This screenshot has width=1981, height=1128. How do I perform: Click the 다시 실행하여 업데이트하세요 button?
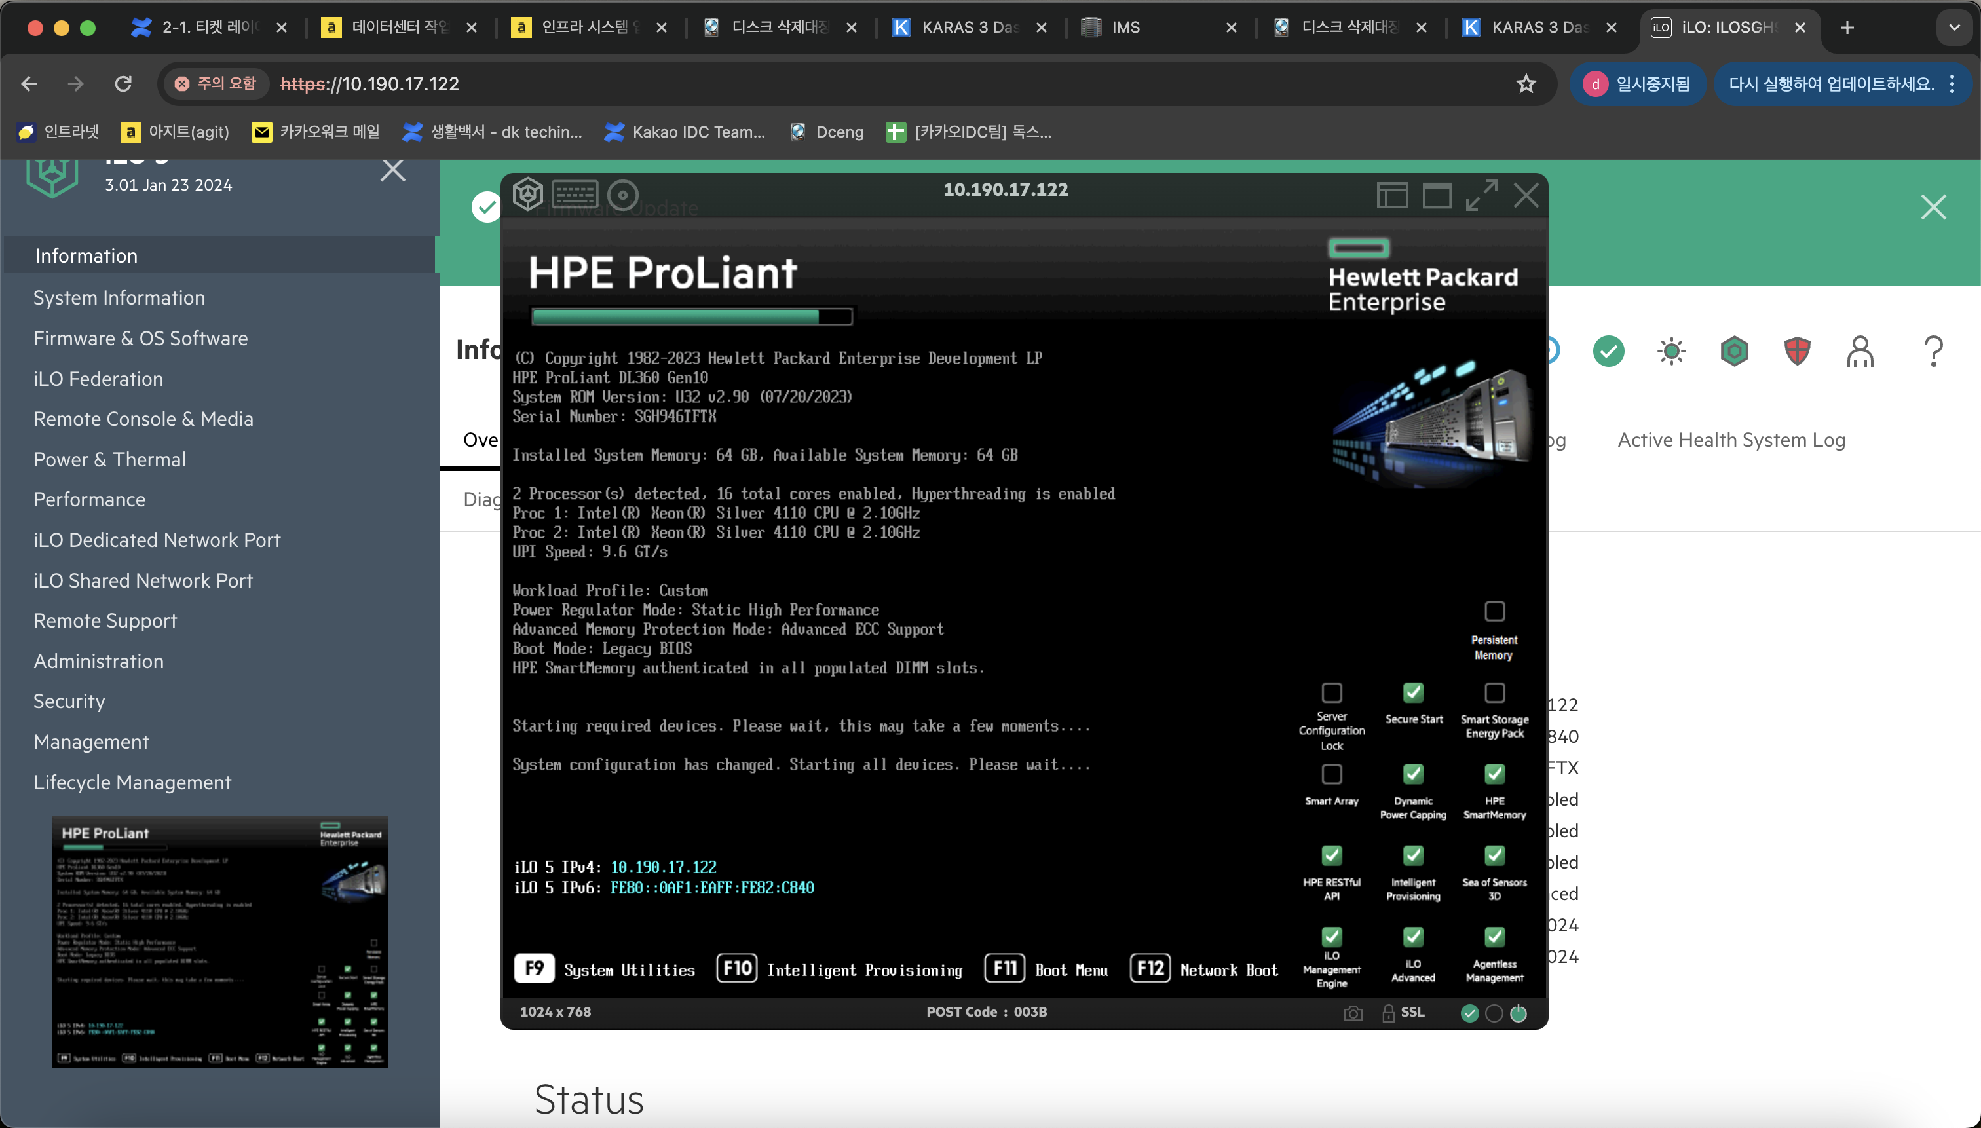pos(1832,84)
